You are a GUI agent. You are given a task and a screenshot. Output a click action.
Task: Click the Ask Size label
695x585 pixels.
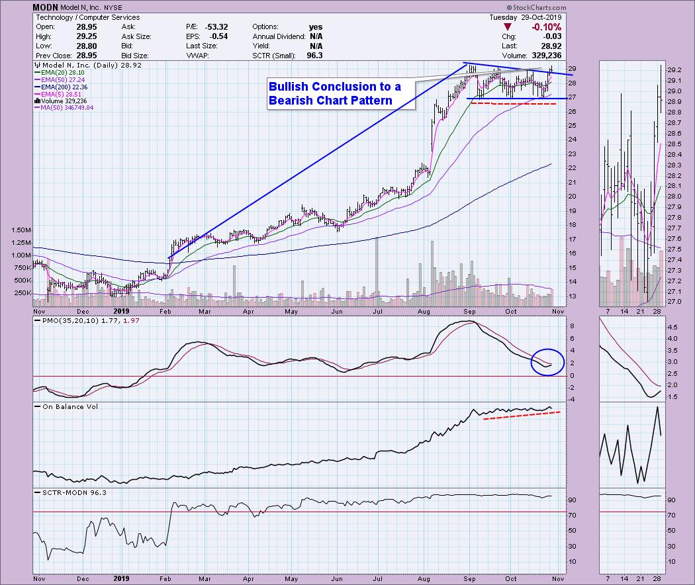click(136, 36)
